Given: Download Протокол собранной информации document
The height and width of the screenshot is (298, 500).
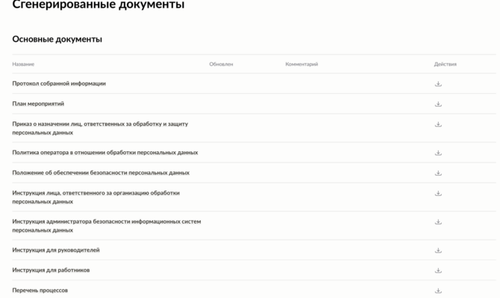Looking at the screenshot, I should tap(438, 83).
